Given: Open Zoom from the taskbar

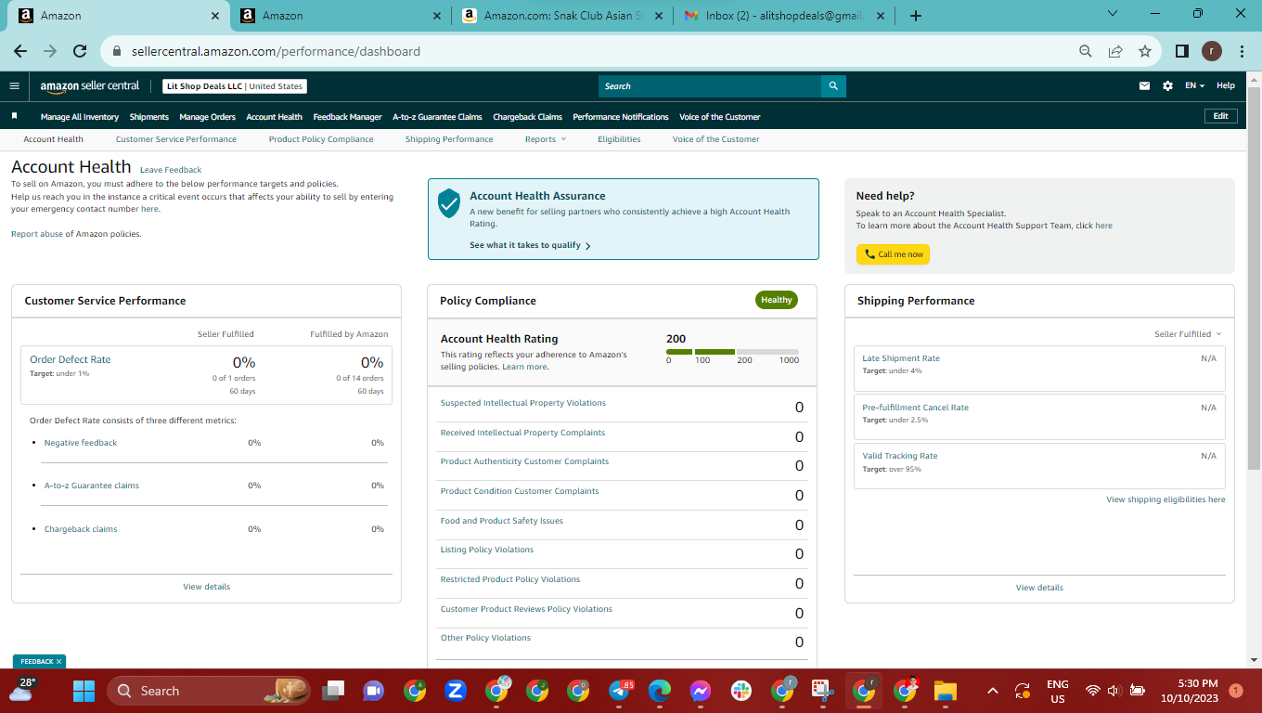Looking at the screenshot, I should pyautogui.click(x=456, y=691).
